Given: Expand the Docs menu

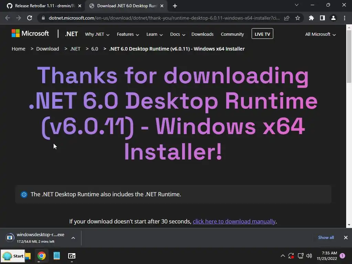Looking at the screenshot, I should [x=178, y=34].
